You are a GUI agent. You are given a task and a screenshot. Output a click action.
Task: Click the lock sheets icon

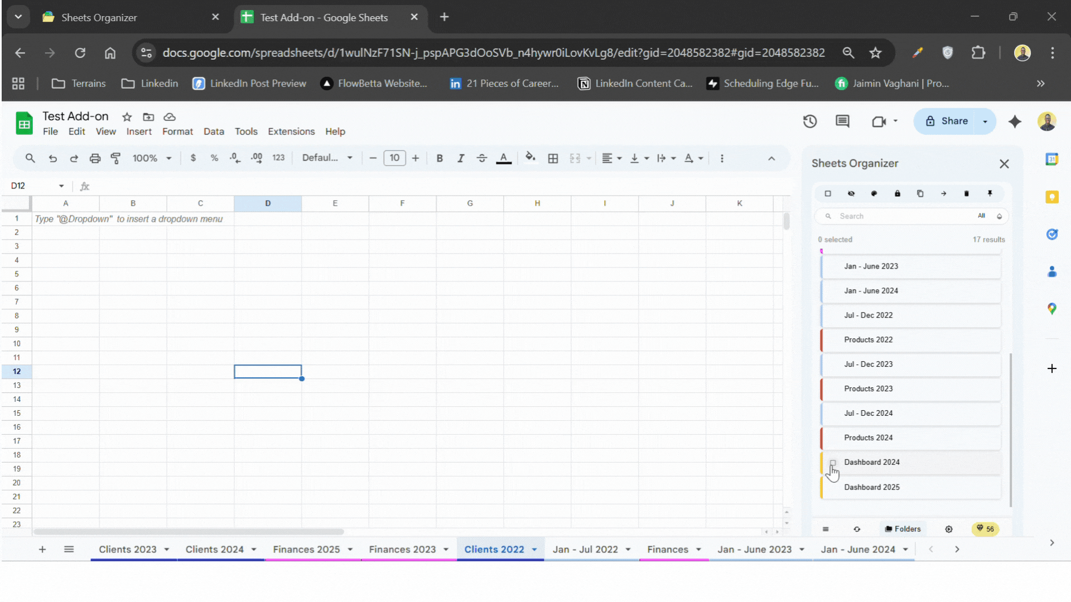898,193
